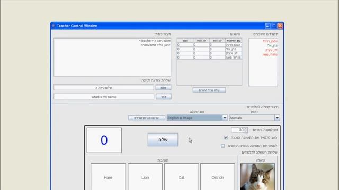This screenshot has width=339, height=190.
Task: Maximize the Teacher Control Window
Action: 274,26
